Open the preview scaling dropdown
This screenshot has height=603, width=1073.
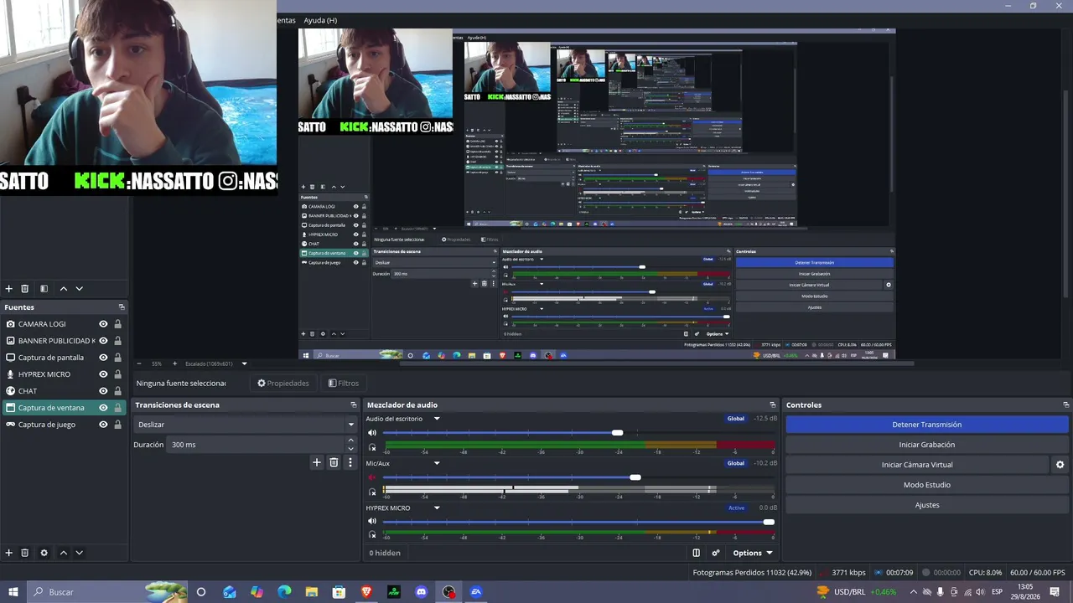244,363
